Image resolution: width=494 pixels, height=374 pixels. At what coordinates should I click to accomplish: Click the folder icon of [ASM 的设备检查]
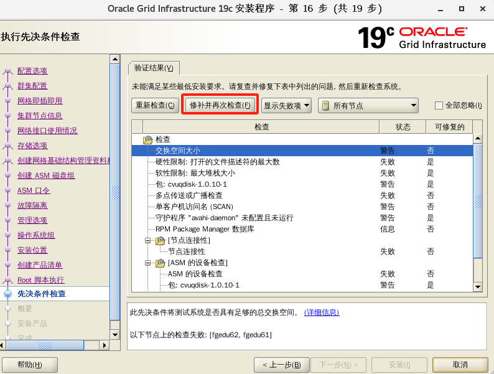click(x=161, y=263)
